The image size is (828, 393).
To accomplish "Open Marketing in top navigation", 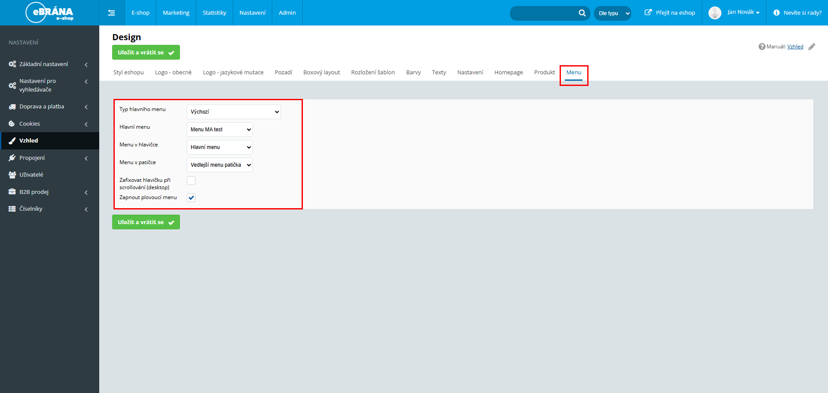I will pyautogui.click(x=176, y=13).
